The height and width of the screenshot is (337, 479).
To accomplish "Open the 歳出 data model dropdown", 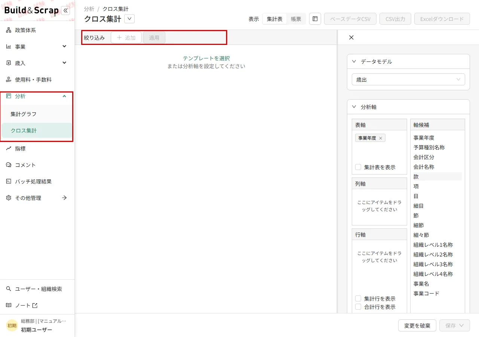I will click(408, 80).
